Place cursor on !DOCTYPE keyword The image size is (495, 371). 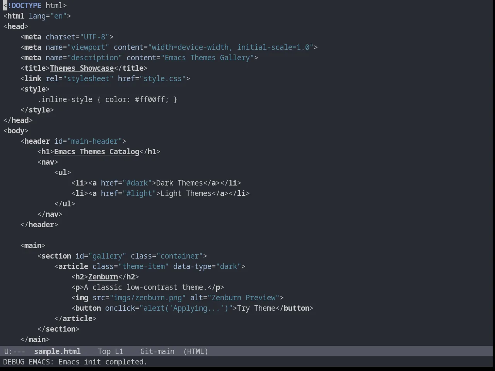tap(24, 5)
